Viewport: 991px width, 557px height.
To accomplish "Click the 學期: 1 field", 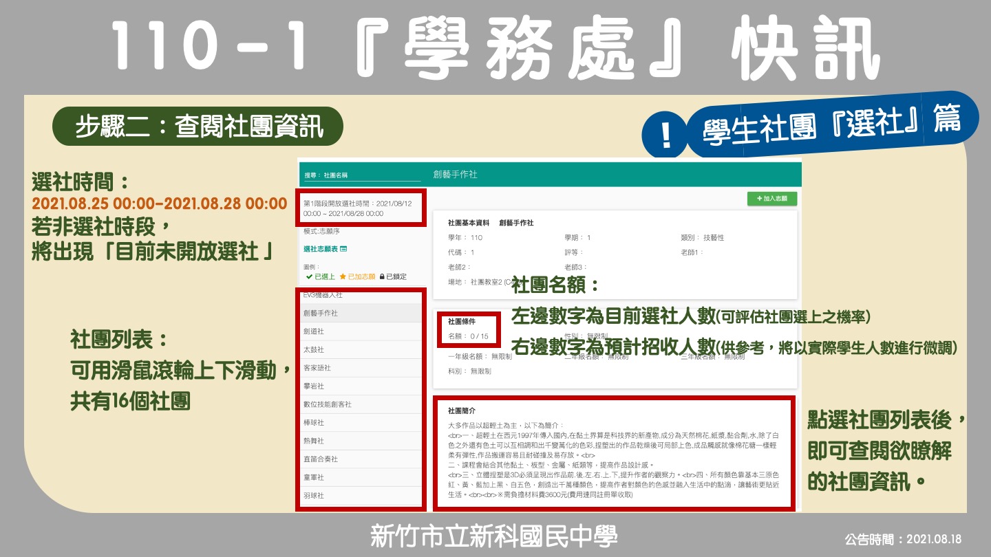I will [x=577, y=237].
